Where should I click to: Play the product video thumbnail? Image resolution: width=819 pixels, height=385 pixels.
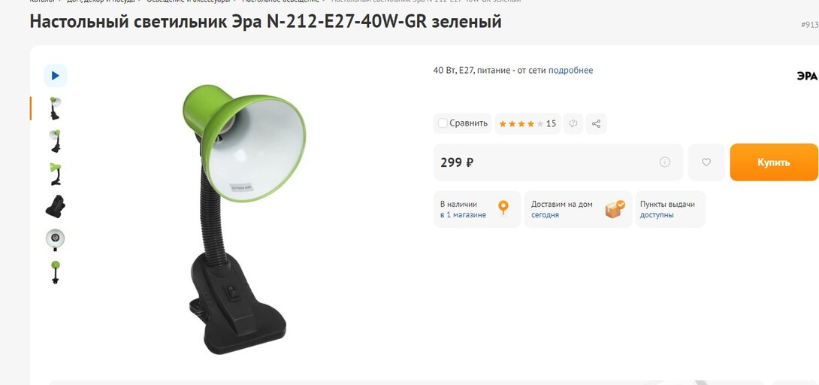pos(56,76)
